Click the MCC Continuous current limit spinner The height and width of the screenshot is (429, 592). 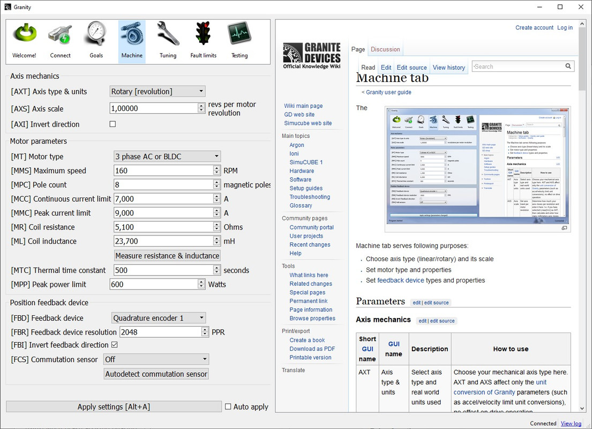pyautogui.click(x=217, y=198)
